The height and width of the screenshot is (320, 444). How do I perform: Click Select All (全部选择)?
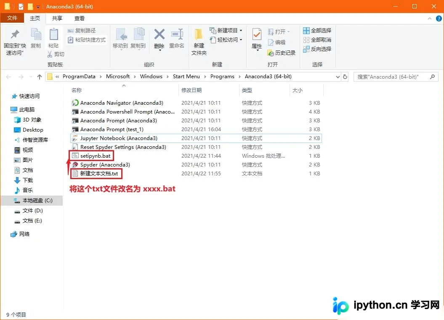(317, 31)
